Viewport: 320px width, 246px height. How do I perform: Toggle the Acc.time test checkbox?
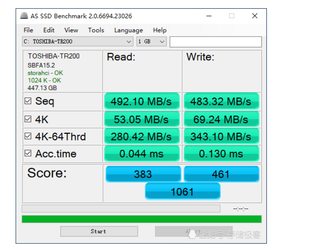pyautogui.click(x=28, y=154)
